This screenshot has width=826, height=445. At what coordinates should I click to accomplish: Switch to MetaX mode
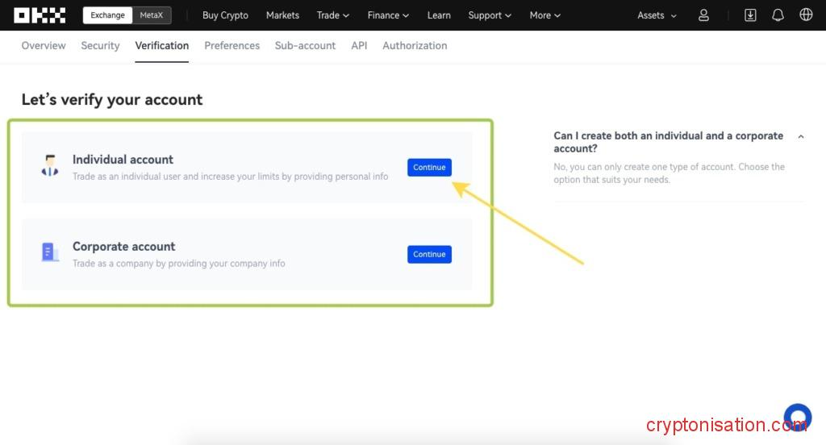151,15
